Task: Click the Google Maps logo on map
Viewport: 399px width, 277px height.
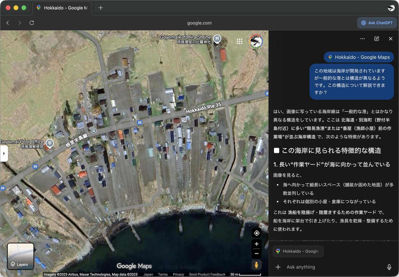Action: (134, 266)
